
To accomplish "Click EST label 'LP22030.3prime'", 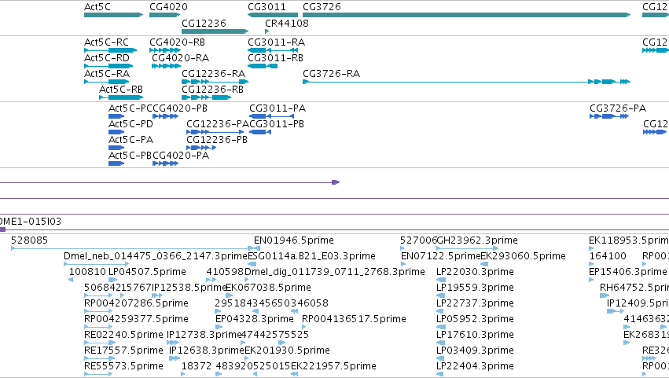I will coord(475,272).
